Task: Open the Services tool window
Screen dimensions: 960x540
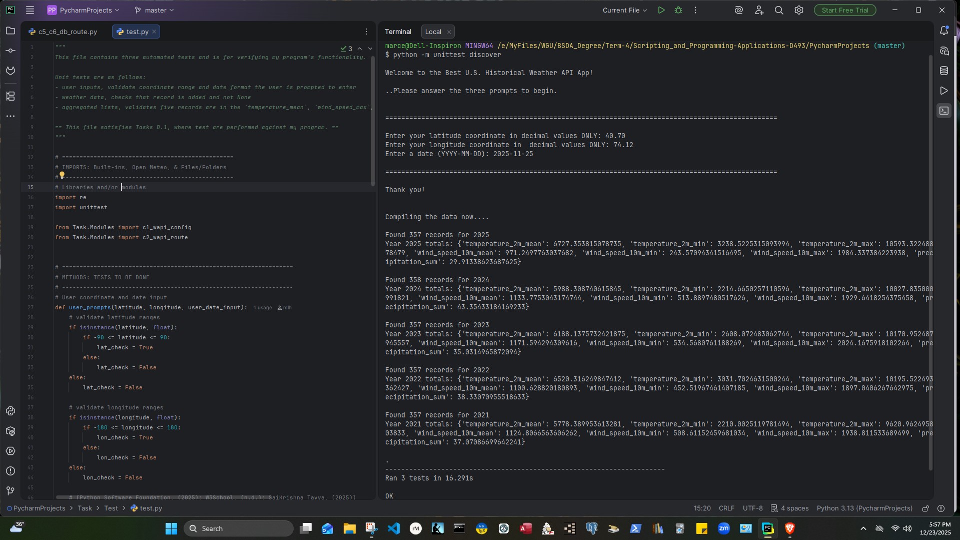Action: [11, 451]
